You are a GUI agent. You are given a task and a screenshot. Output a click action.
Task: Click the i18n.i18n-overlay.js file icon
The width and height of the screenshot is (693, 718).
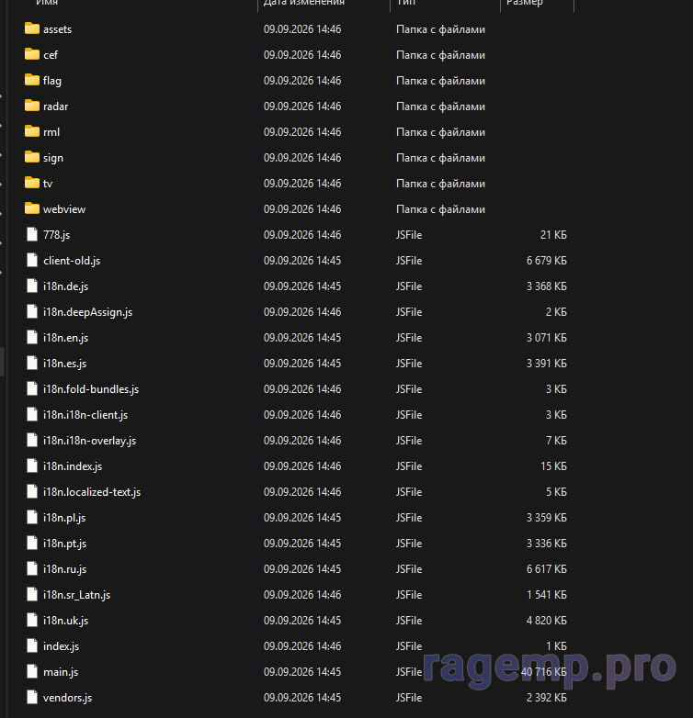pos(32,440)
